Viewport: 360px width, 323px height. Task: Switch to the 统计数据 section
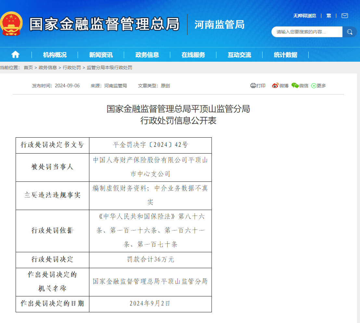click(x=285, y=55)
